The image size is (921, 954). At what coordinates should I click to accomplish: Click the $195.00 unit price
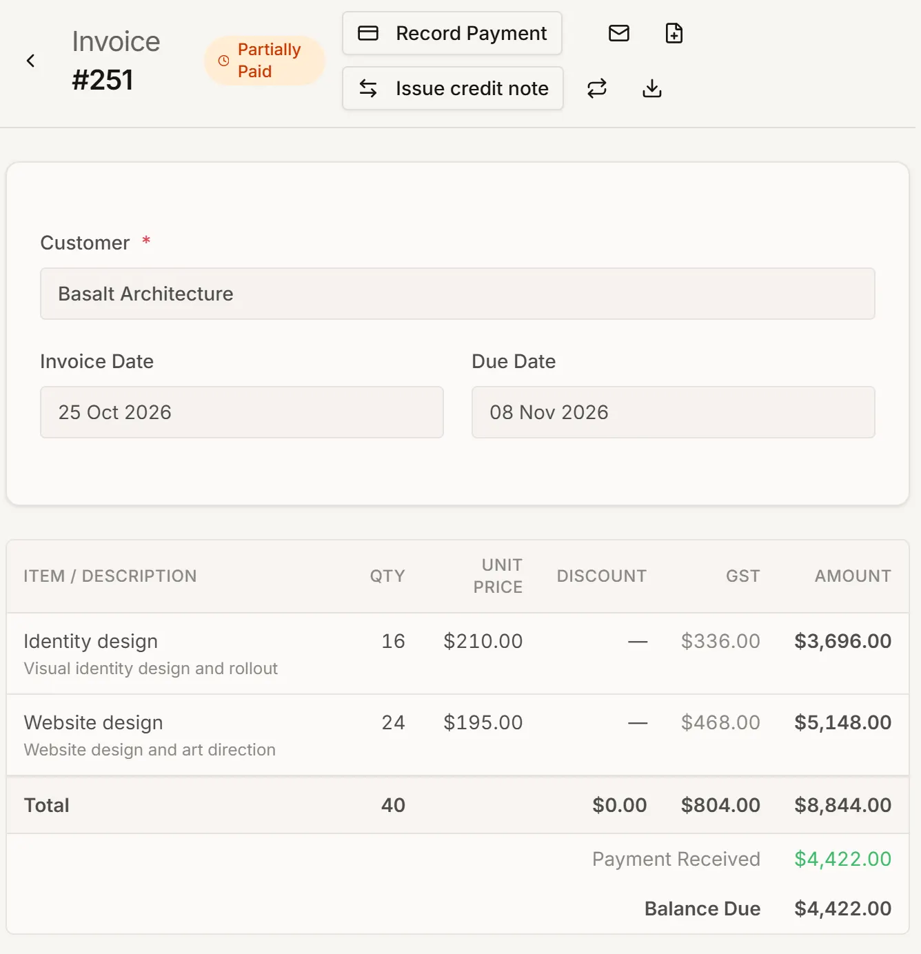tap(483, 722)
